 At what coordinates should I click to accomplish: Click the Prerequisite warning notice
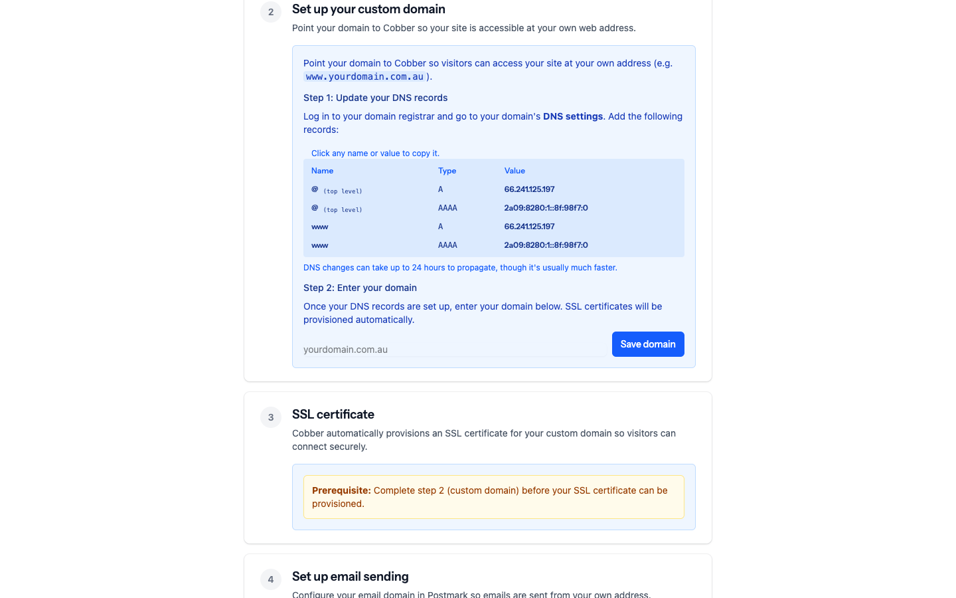tap(494, 497)
